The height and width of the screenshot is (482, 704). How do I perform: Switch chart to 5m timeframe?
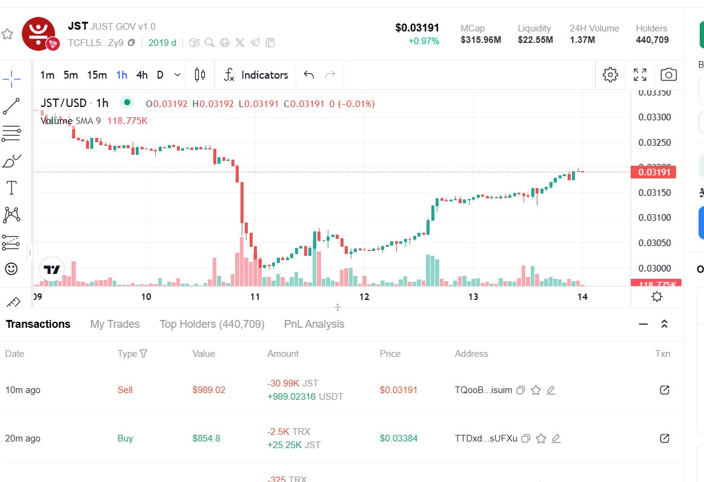[x=70, y=75]
